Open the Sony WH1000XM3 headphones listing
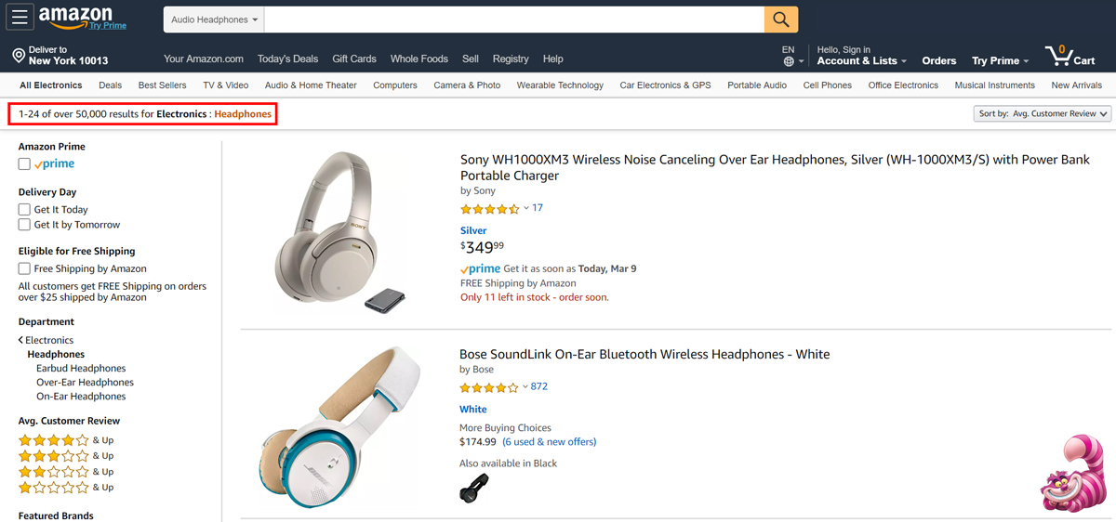This screenshot has width=1116, height=522. pyautogui.click(x=774, y=167)
